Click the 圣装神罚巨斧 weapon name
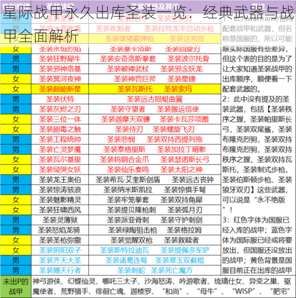 point(135,79)
